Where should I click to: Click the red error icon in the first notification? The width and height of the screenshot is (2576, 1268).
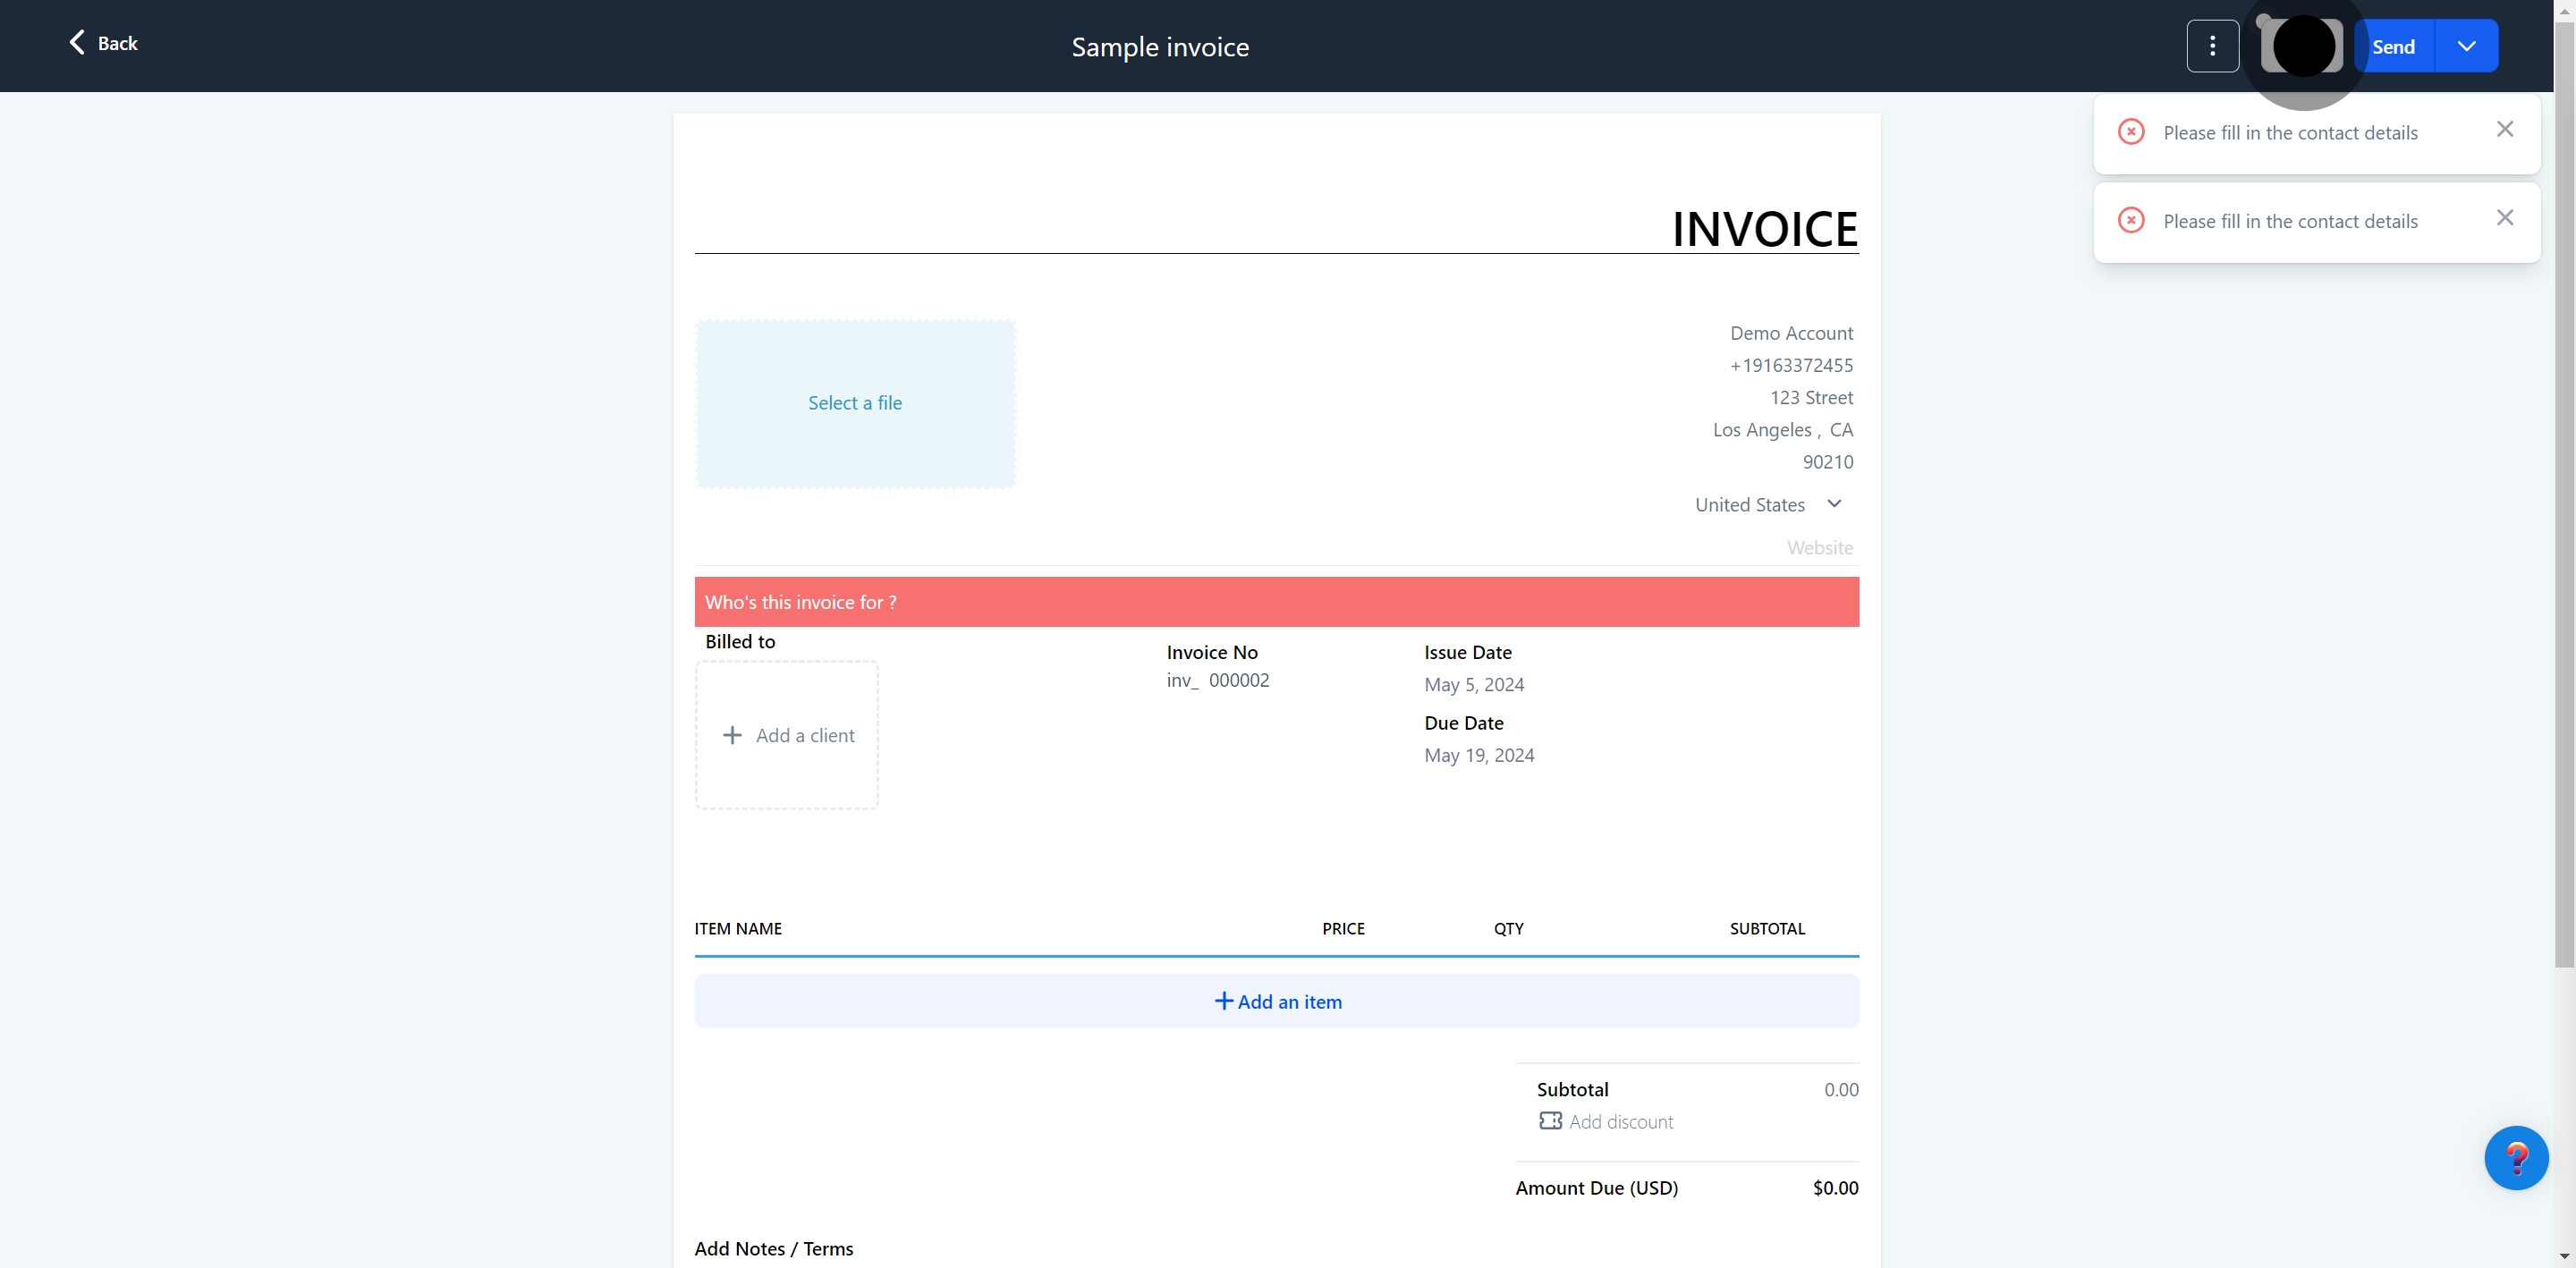coord(2131,132)
